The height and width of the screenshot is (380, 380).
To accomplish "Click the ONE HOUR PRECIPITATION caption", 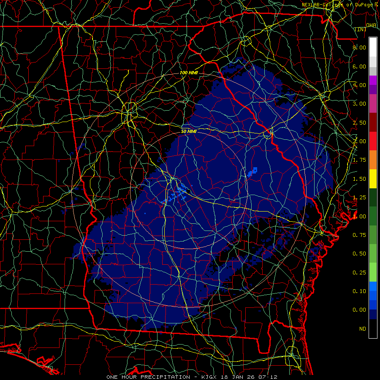I will (x=148, y=377).
